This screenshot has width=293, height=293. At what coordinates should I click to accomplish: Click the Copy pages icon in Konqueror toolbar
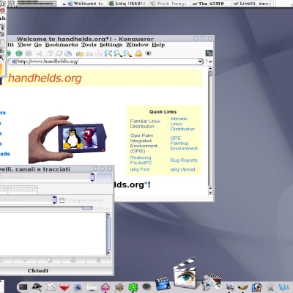(50, 53)
